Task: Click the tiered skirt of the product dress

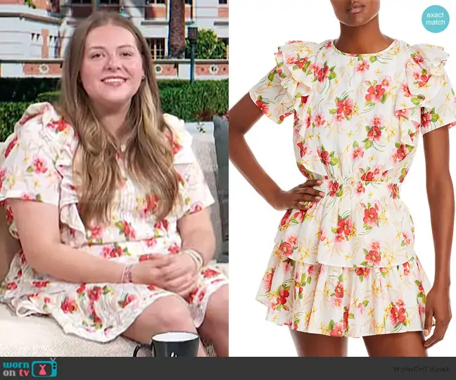Action: pyautogui.click(x=348, y=296)
